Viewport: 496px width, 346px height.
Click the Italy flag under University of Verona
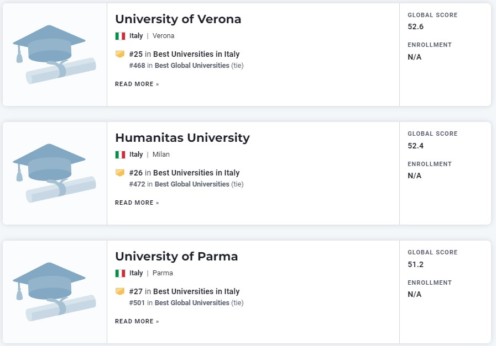120,36
